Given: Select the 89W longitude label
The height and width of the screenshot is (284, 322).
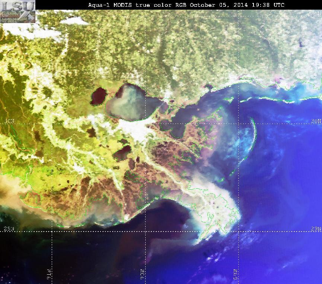Looking at the screenshot, I should coord(235,274).
